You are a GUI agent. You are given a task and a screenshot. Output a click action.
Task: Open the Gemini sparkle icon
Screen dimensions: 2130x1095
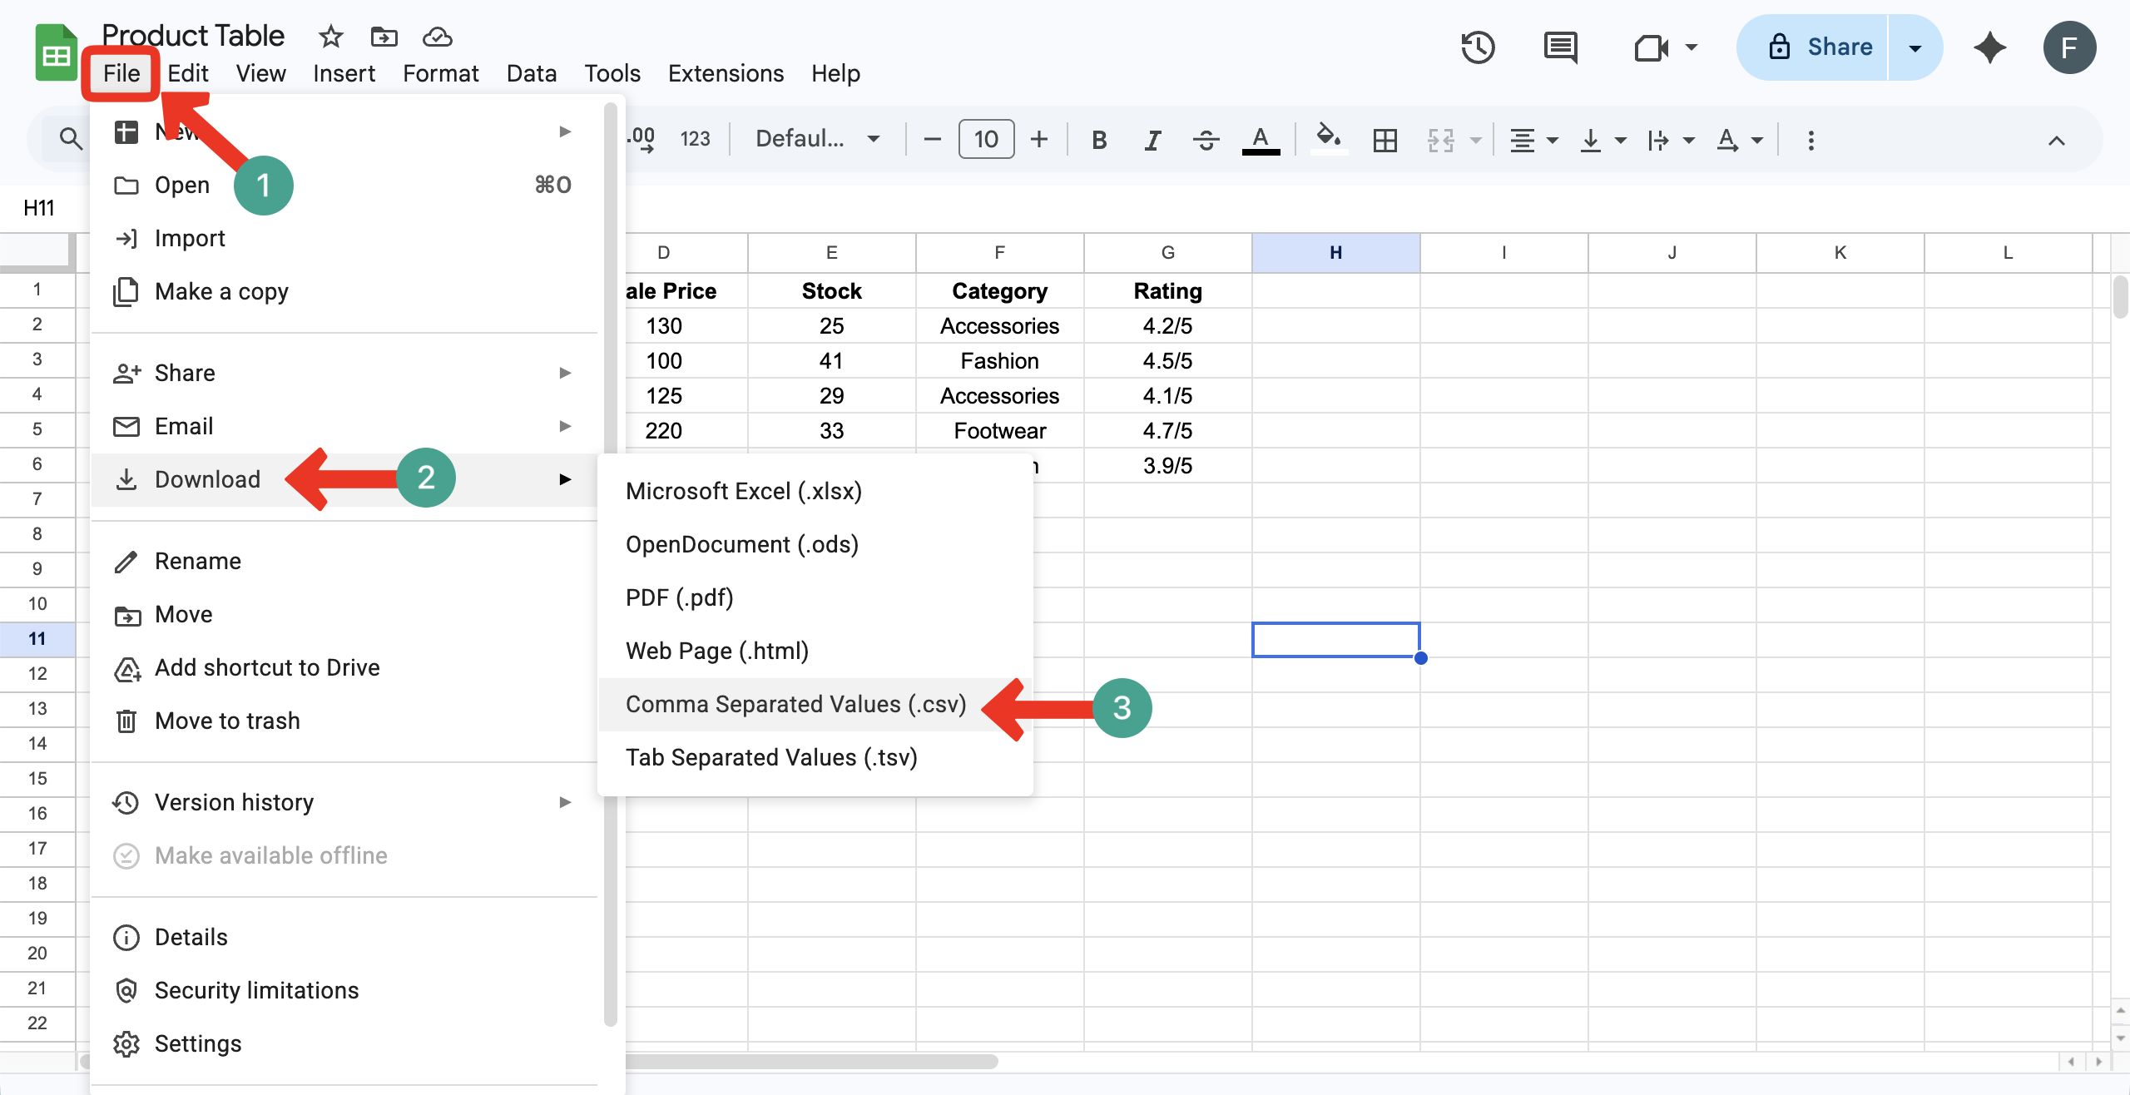click(1990, 47)
